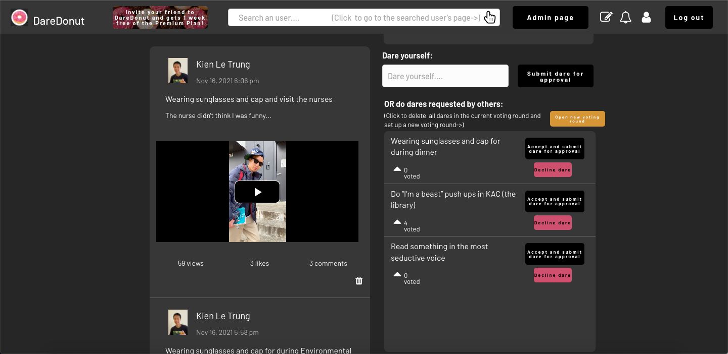Image resolution: width=728 pixels, height=354 pixels.
Task: Click into the 'Dare yourself' input field
Action: coord(445,76)
